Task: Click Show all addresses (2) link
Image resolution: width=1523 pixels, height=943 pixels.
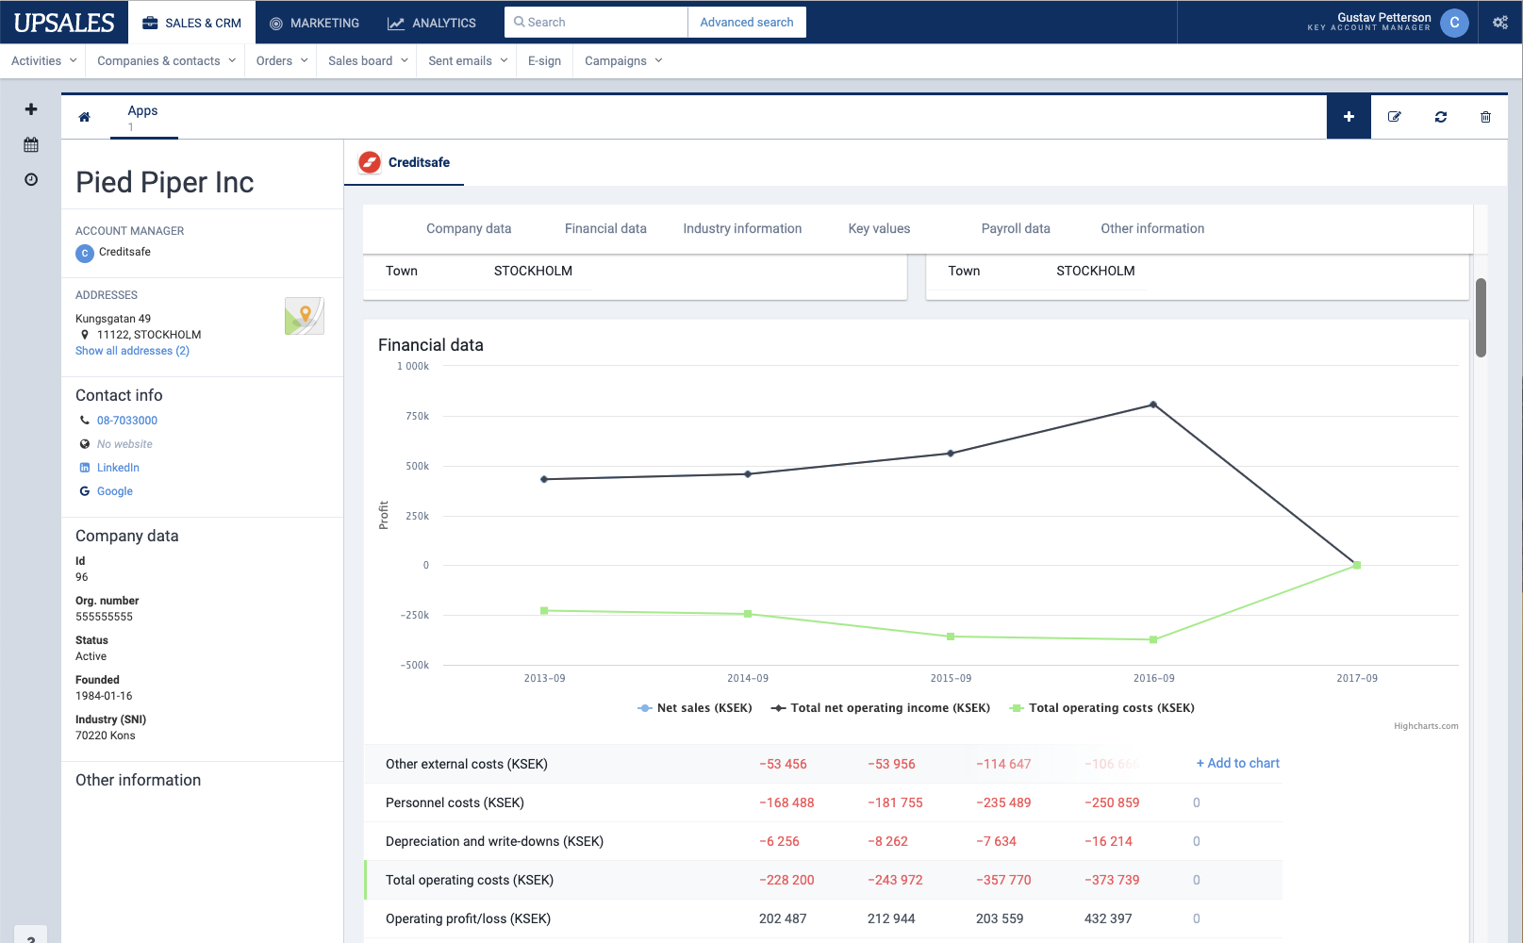Action: click(x=132, y=351)
